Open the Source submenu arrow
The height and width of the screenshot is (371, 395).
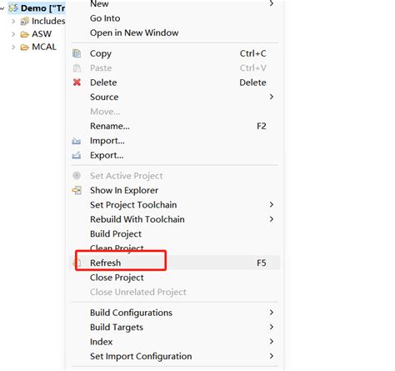tap(272, 97)
